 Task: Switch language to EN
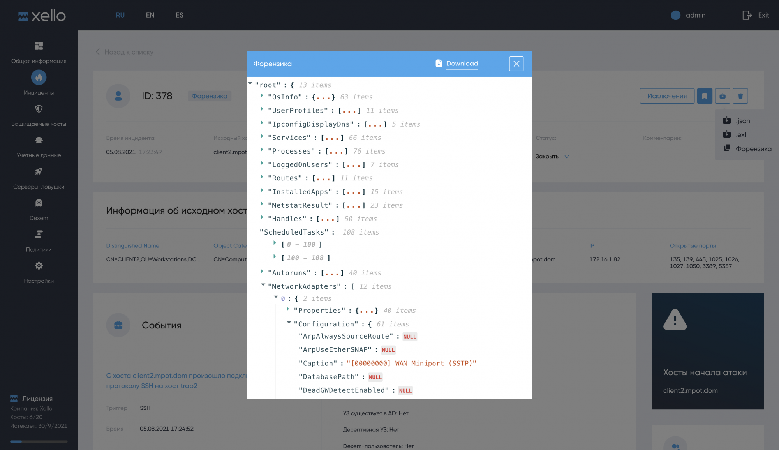[x=150, y=15]
